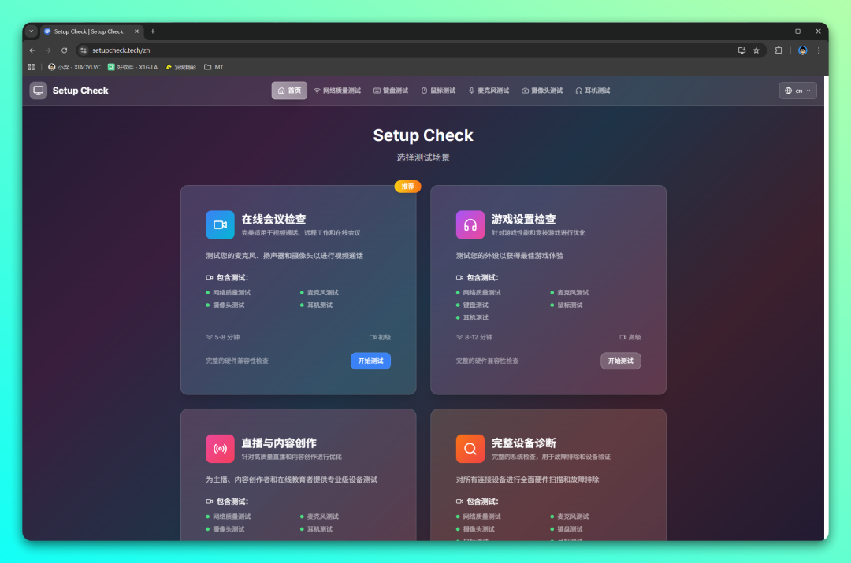Image resolution: width=851 pixels, height=563 pixels.
Task: Click the browser back arrow
Action: [x=32, y=50]
